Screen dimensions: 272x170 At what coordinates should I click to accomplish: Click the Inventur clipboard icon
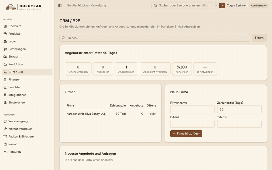[x=5, y=144]
